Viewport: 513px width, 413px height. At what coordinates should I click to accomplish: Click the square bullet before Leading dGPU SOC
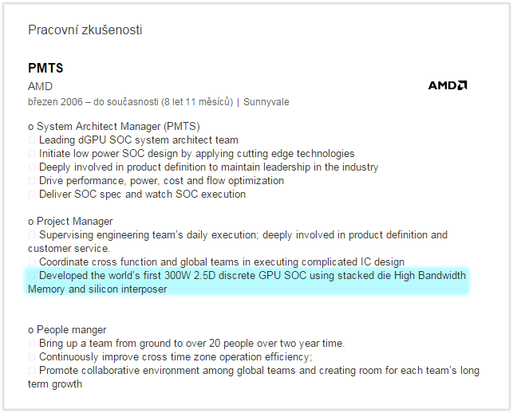point(32,140)
